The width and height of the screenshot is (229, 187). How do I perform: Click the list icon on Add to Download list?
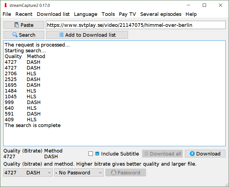click(61, 35)
